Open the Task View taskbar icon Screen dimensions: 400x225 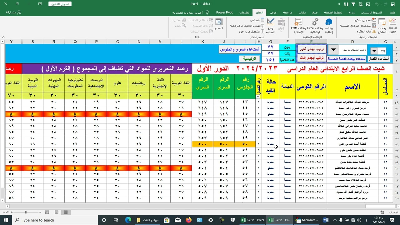pyautogui.click(x=116, y=220)
